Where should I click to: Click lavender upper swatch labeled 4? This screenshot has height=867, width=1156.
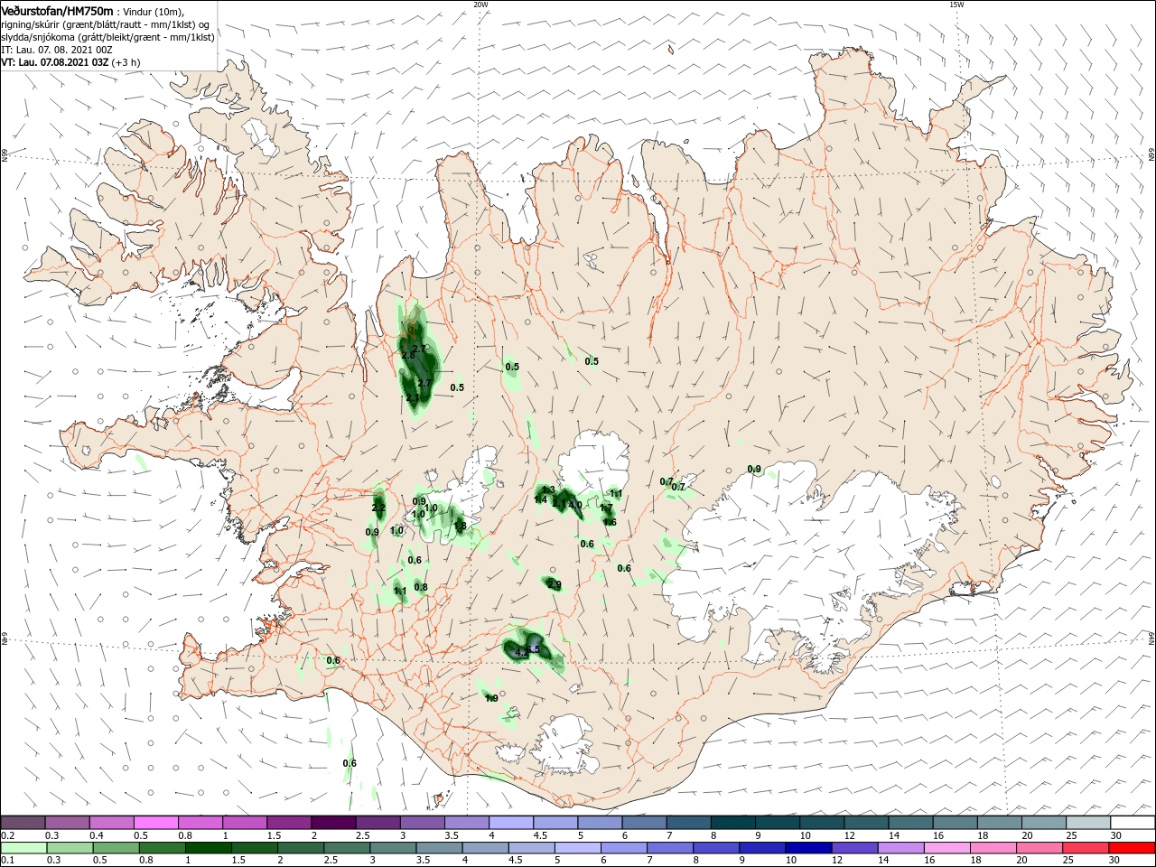[x=511, y=823]
